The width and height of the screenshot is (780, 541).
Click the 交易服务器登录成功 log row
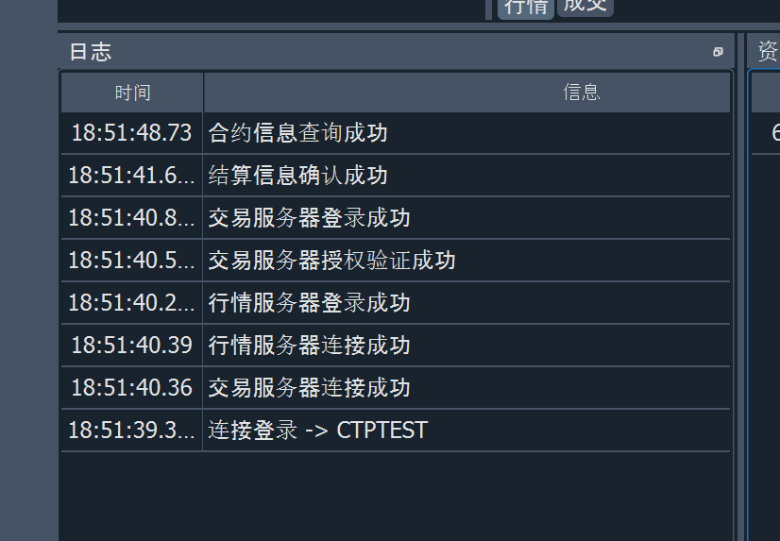tap(309, 218)
